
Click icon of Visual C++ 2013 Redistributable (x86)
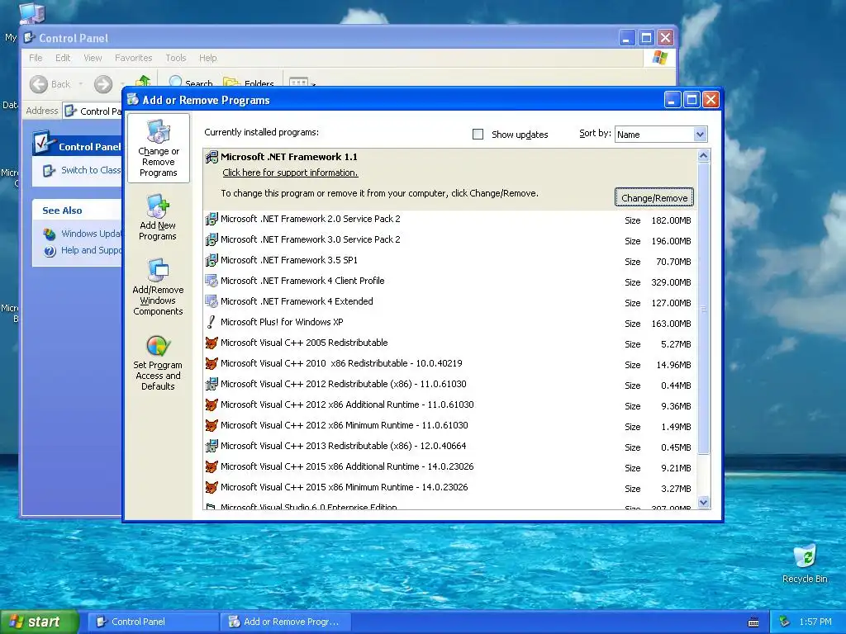pyautogui.click(x=211, y=446)
